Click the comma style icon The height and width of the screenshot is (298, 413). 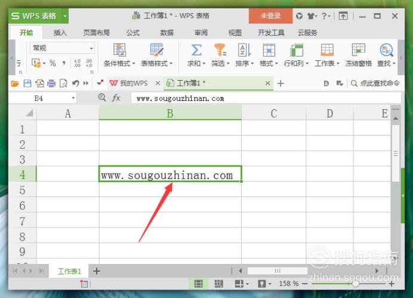tap(64, 63)
